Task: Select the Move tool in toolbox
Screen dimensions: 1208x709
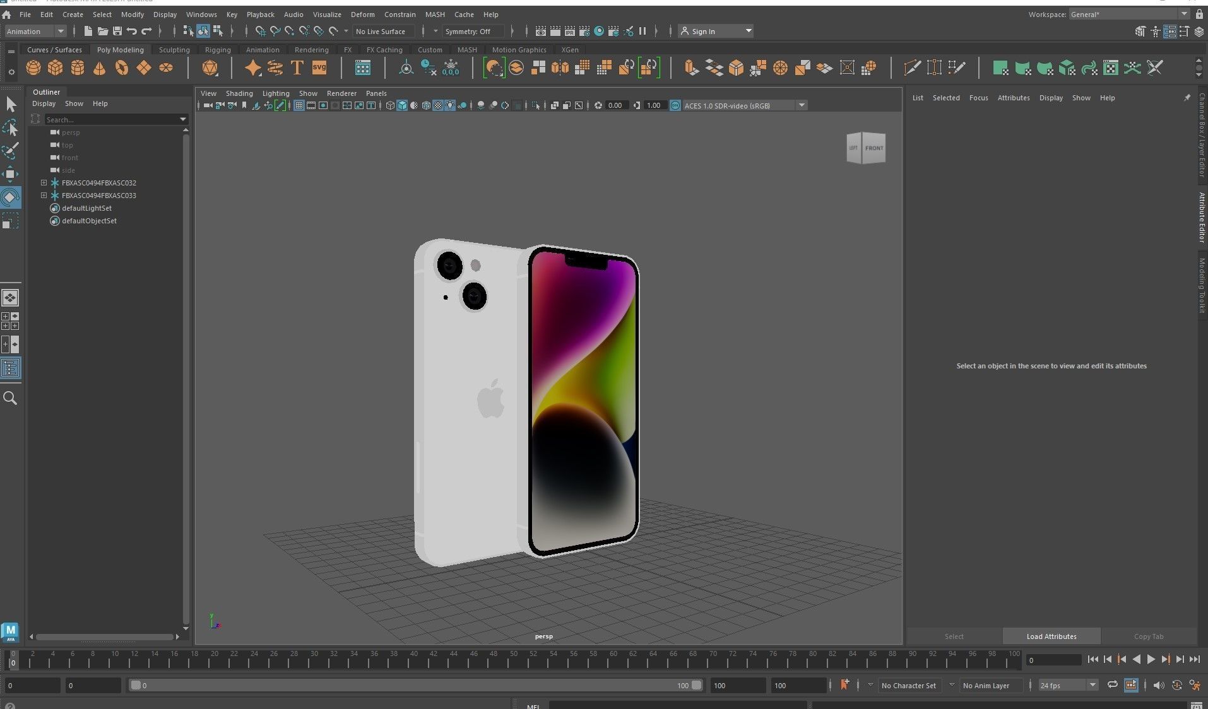Action: click(11, 174)
